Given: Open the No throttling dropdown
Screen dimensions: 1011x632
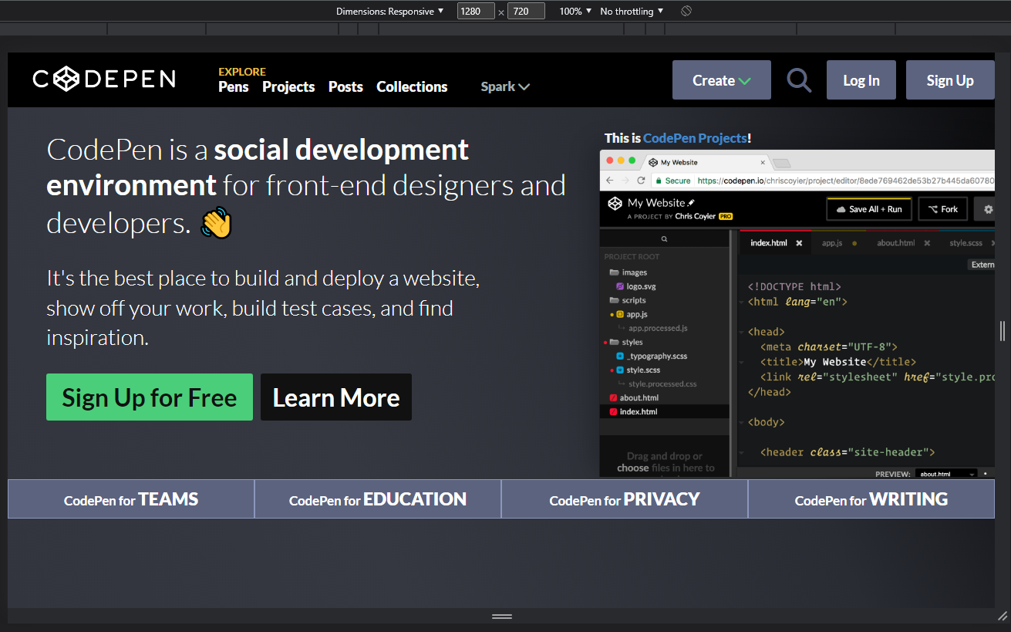Looking at the screenshot, I should click(x=632, y=12).
